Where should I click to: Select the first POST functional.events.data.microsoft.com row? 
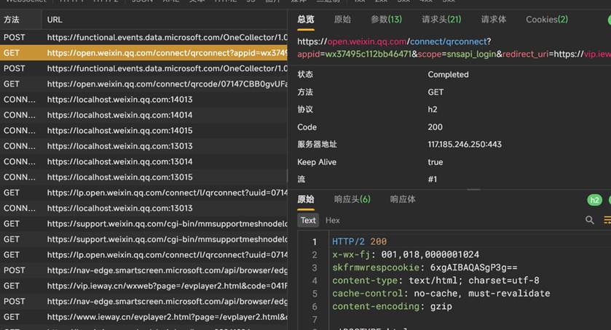point(143,37)
